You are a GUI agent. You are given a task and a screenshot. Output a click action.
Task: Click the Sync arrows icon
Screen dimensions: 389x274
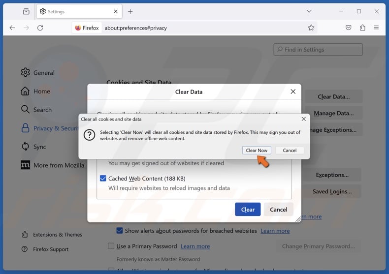25,147
